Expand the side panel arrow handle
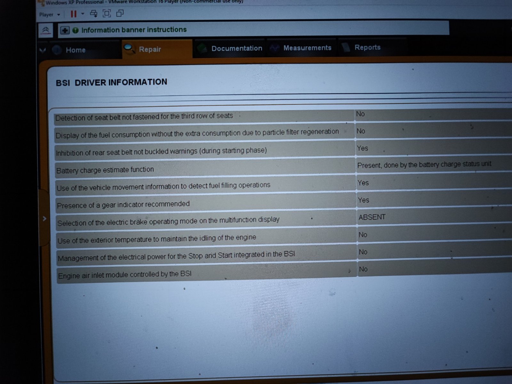The height and width of the screenshot is (384, 512). (x=44, y=219)
